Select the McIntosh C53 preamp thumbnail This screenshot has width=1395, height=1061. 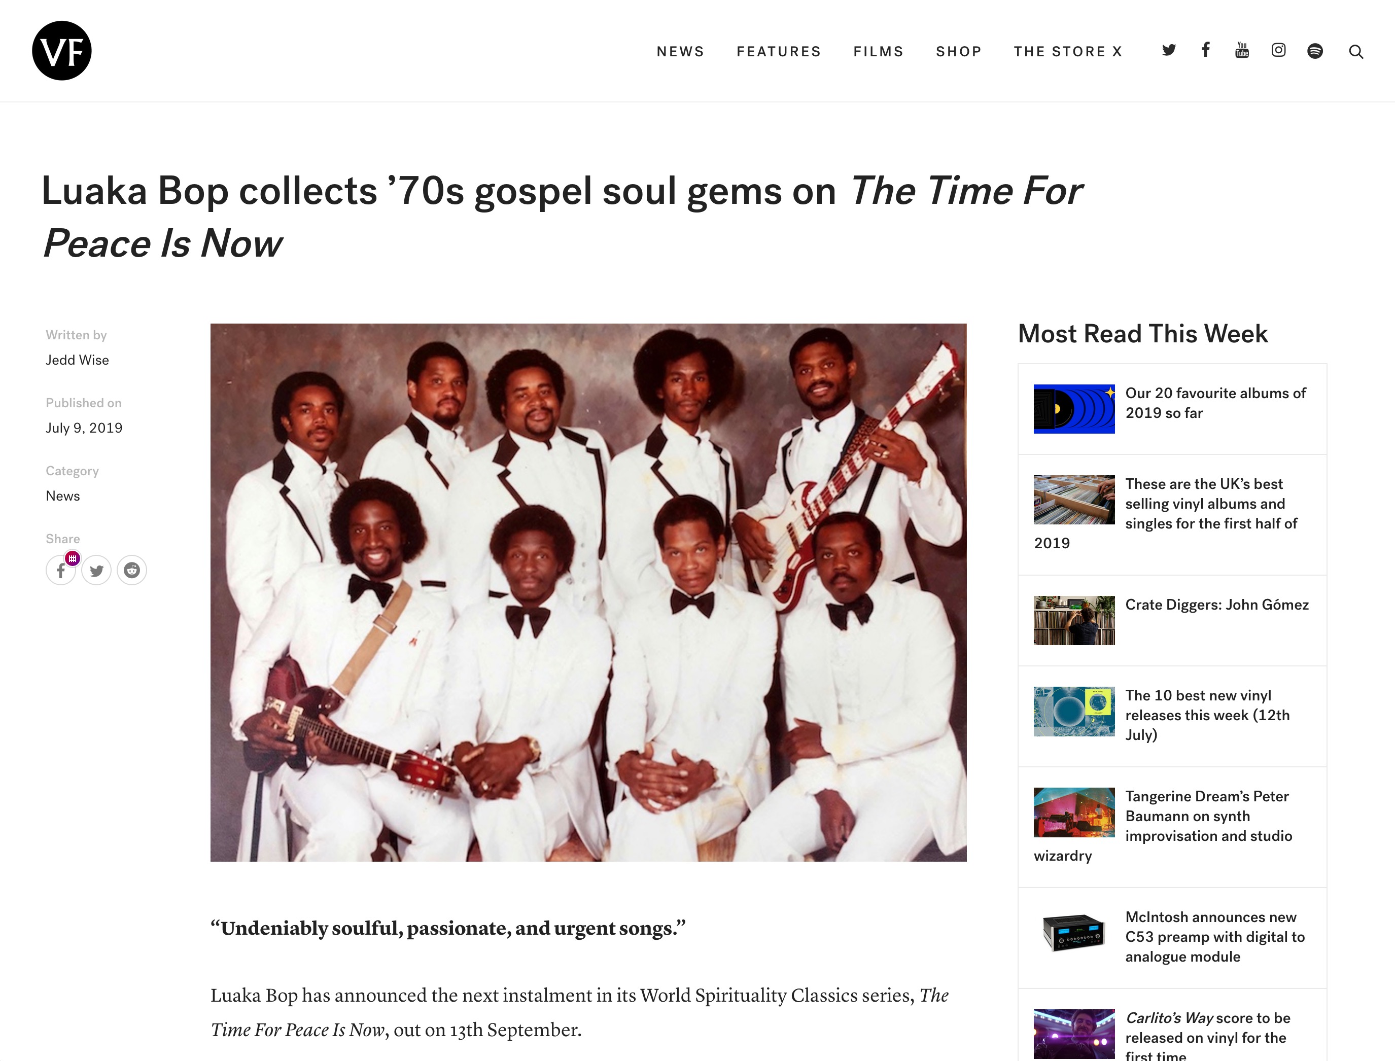tap(1073, 932)
